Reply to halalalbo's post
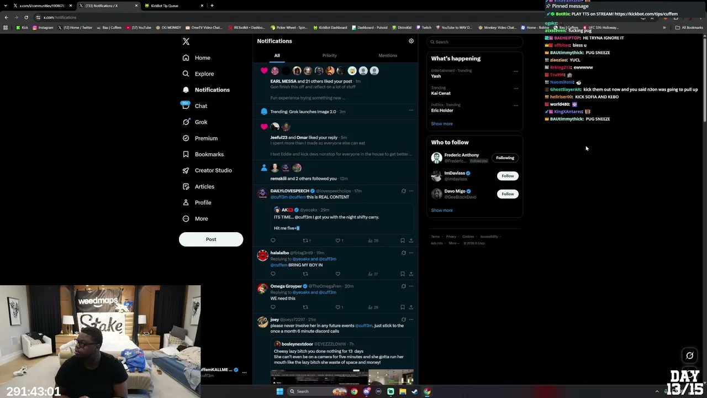This screenshot has height=398, width=707. (273, 274)
